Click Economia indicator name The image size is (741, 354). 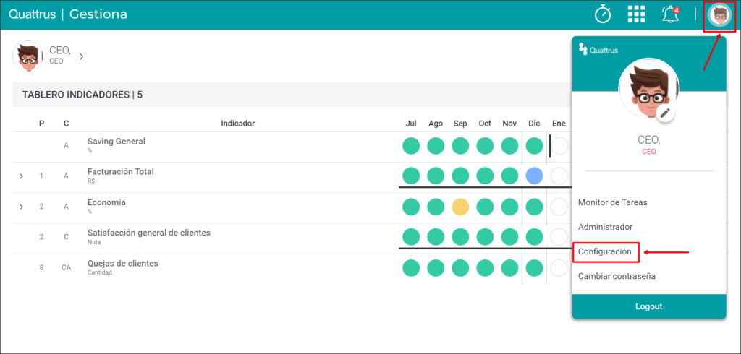click(106, 202)
